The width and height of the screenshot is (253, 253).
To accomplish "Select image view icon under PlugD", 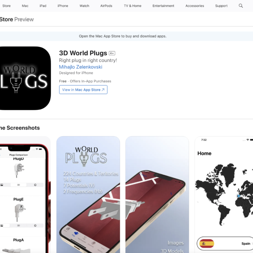I will click(x=2, y=185).
